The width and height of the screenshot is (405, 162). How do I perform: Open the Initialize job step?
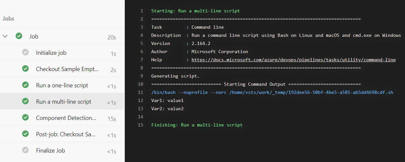[x=51, y=53]
